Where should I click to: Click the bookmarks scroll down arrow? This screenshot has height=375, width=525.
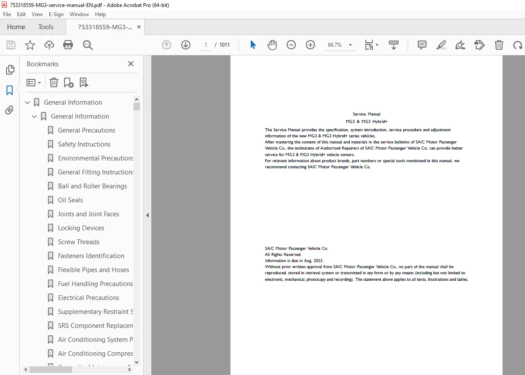(137, 362)
